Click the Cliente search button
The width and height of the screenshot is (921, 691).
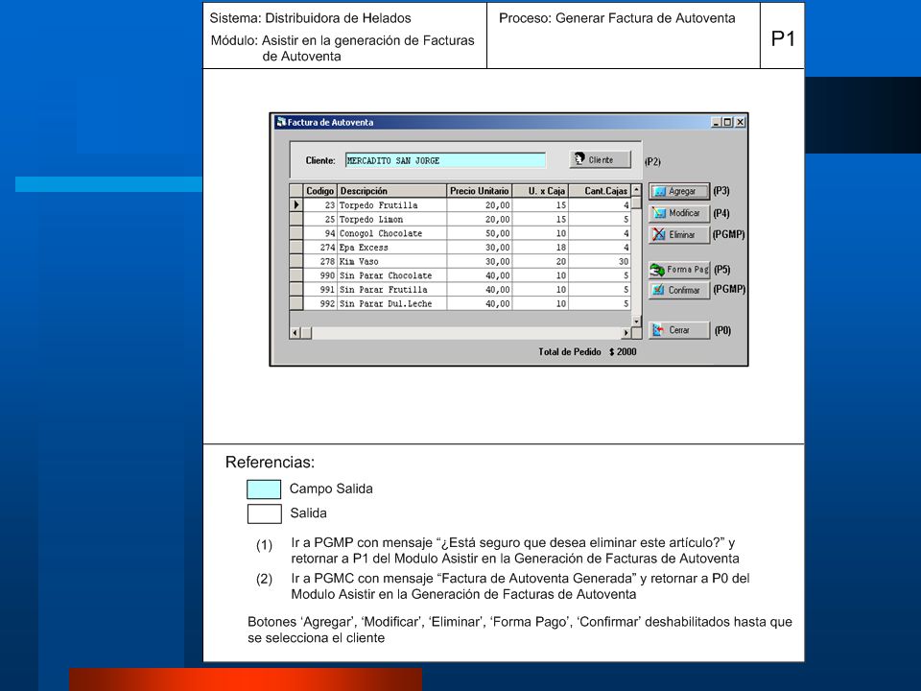(x=600, y=159)
